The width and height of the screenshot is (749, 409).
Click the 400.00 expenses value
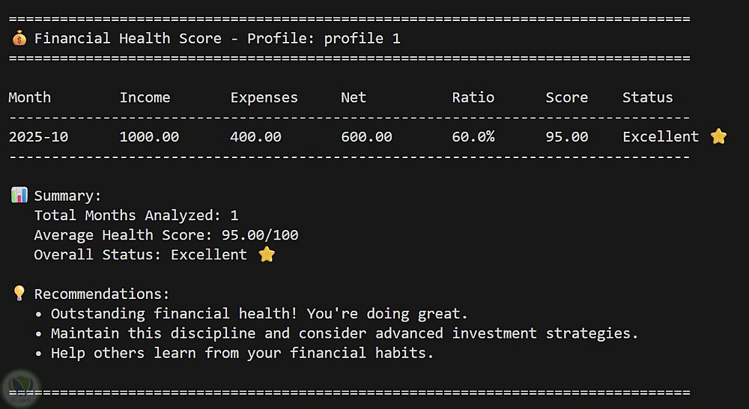coord(255,137)
